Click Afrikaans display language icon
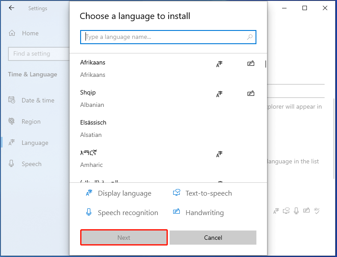 pyautogui.click(x=219, y=64)
